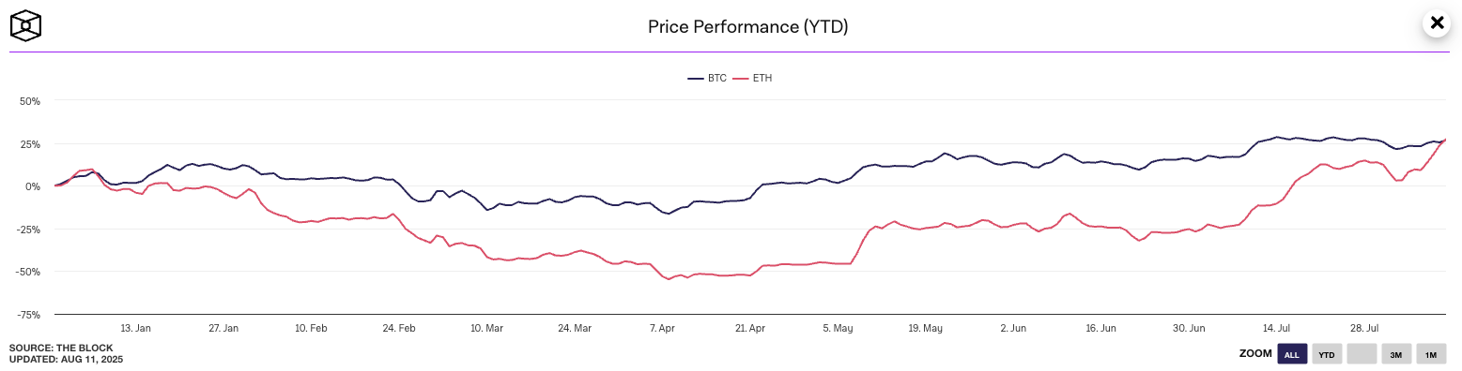Click the 50% y-axis label

[30, 100]
